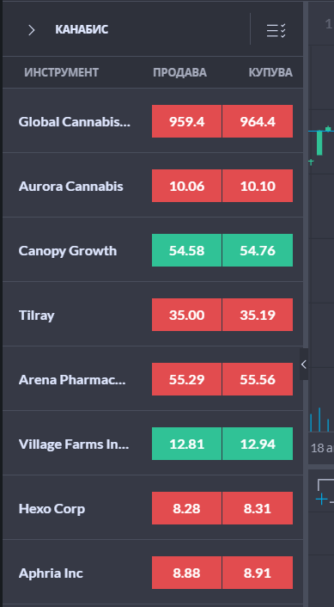Buy Global Cannabis at 964.4
Screen dimensions: 334x607
click(x=258, y=121)
